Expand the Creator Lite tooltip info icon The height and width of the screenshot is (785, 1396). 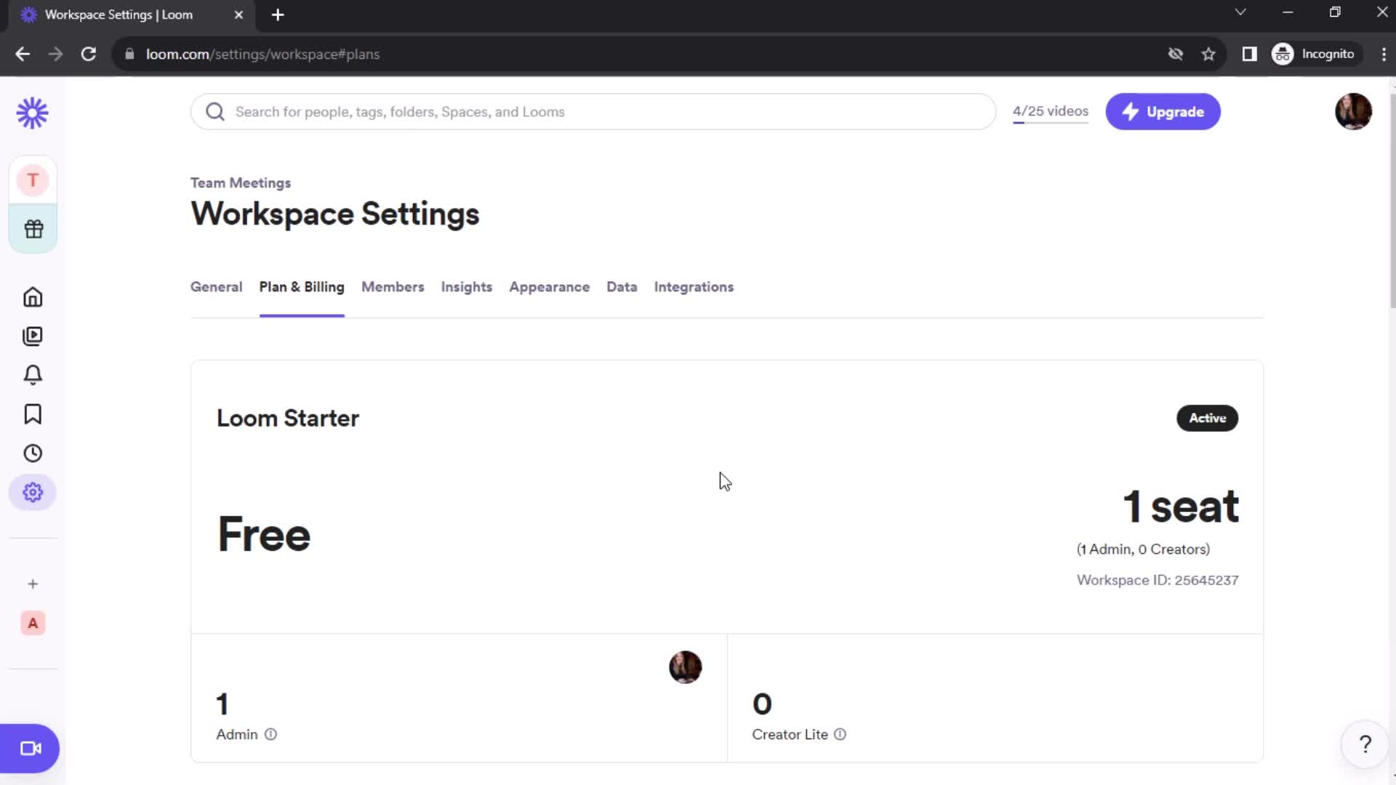coord(840,734)
